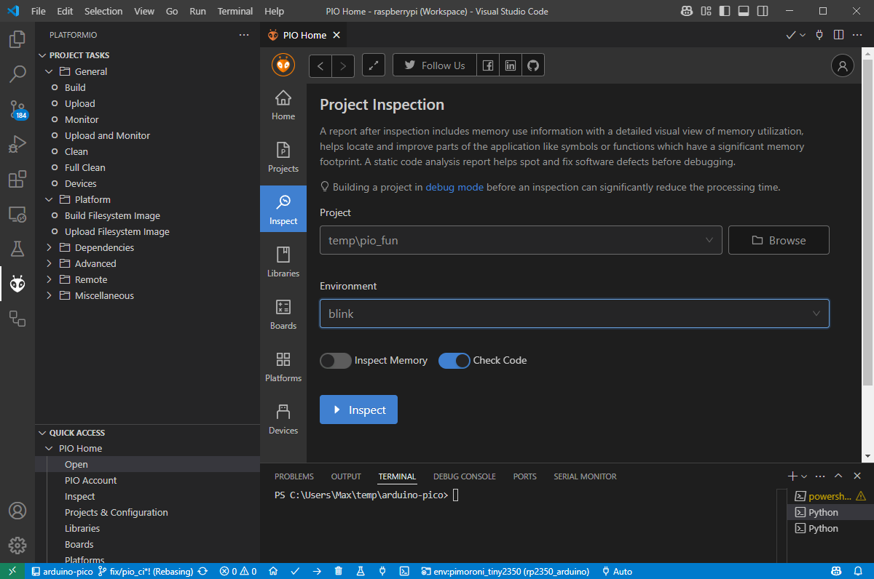
Task: Open the Environment dropdown showing blink
Action: tap(574, 314)
